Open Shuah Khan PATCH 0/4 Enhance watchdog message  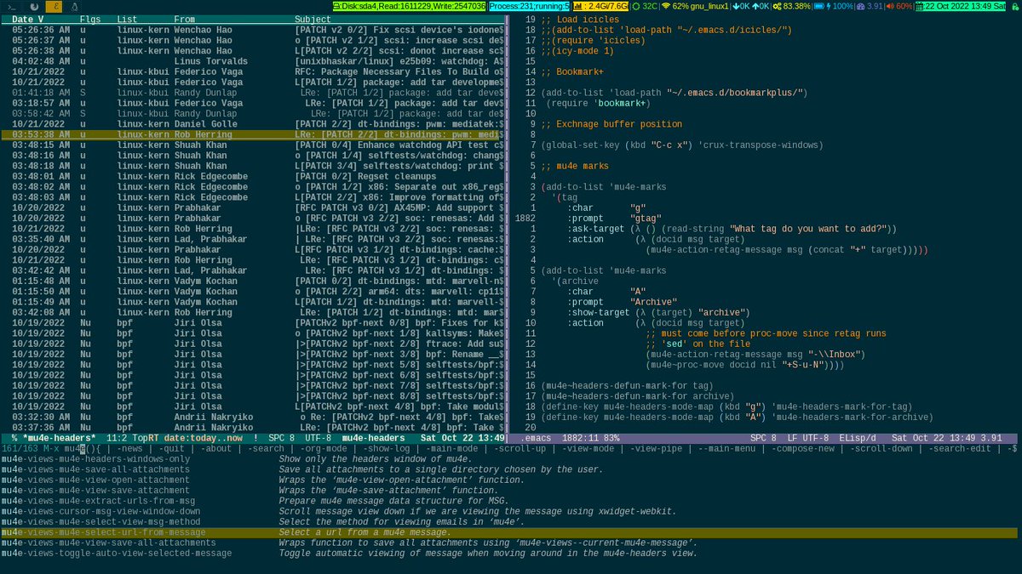pos(254,145)
